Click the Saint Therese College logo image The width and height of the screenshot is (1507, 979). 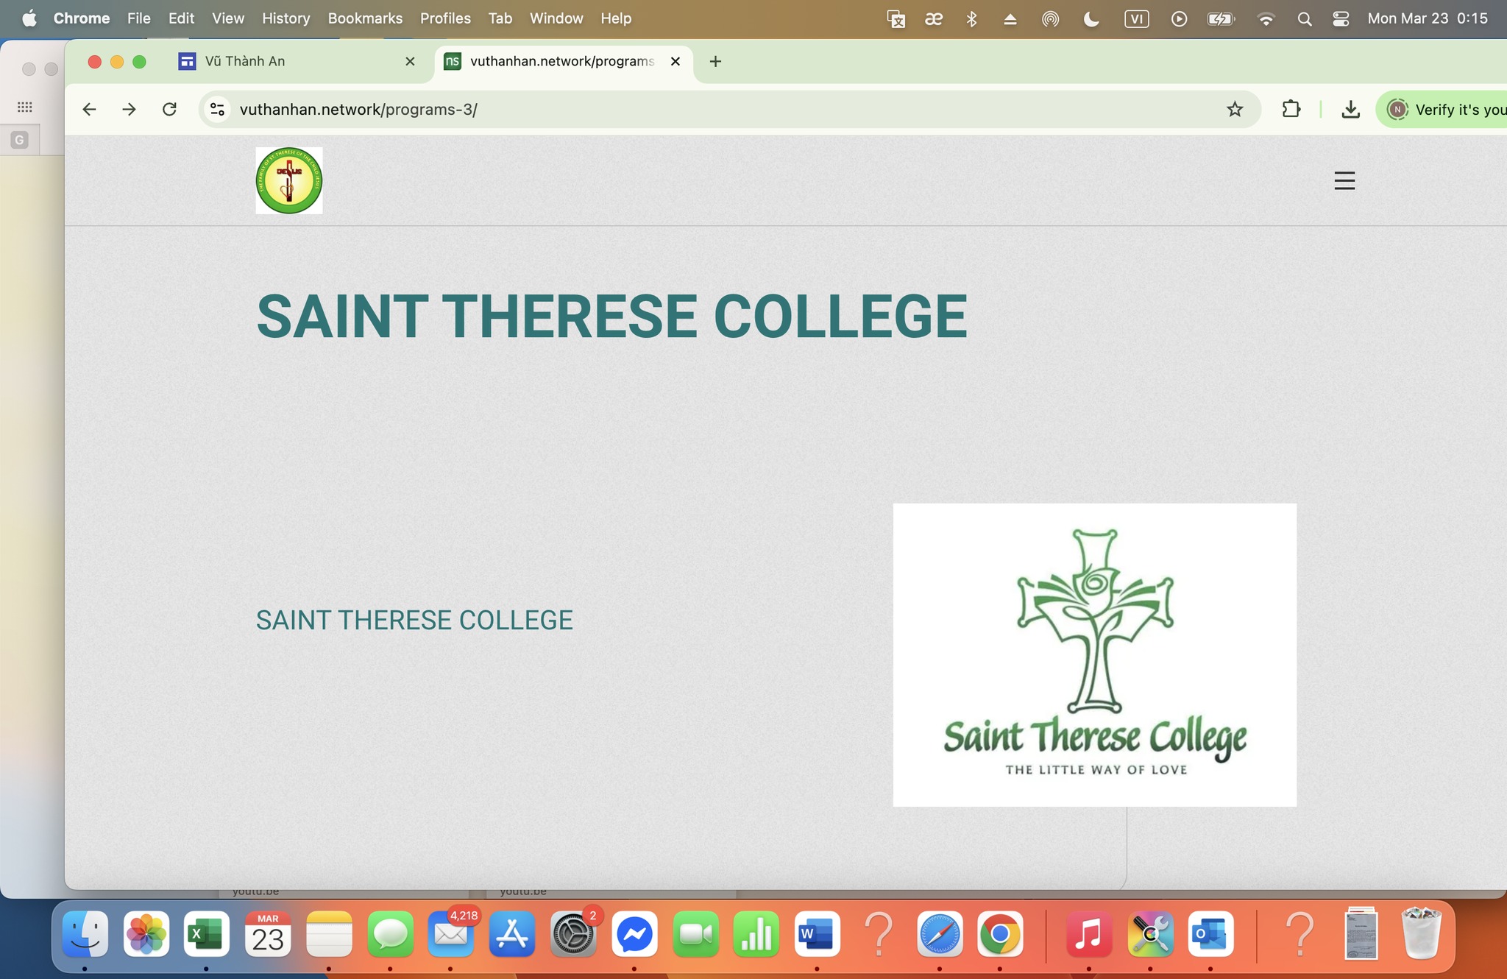pos(1095,655)
